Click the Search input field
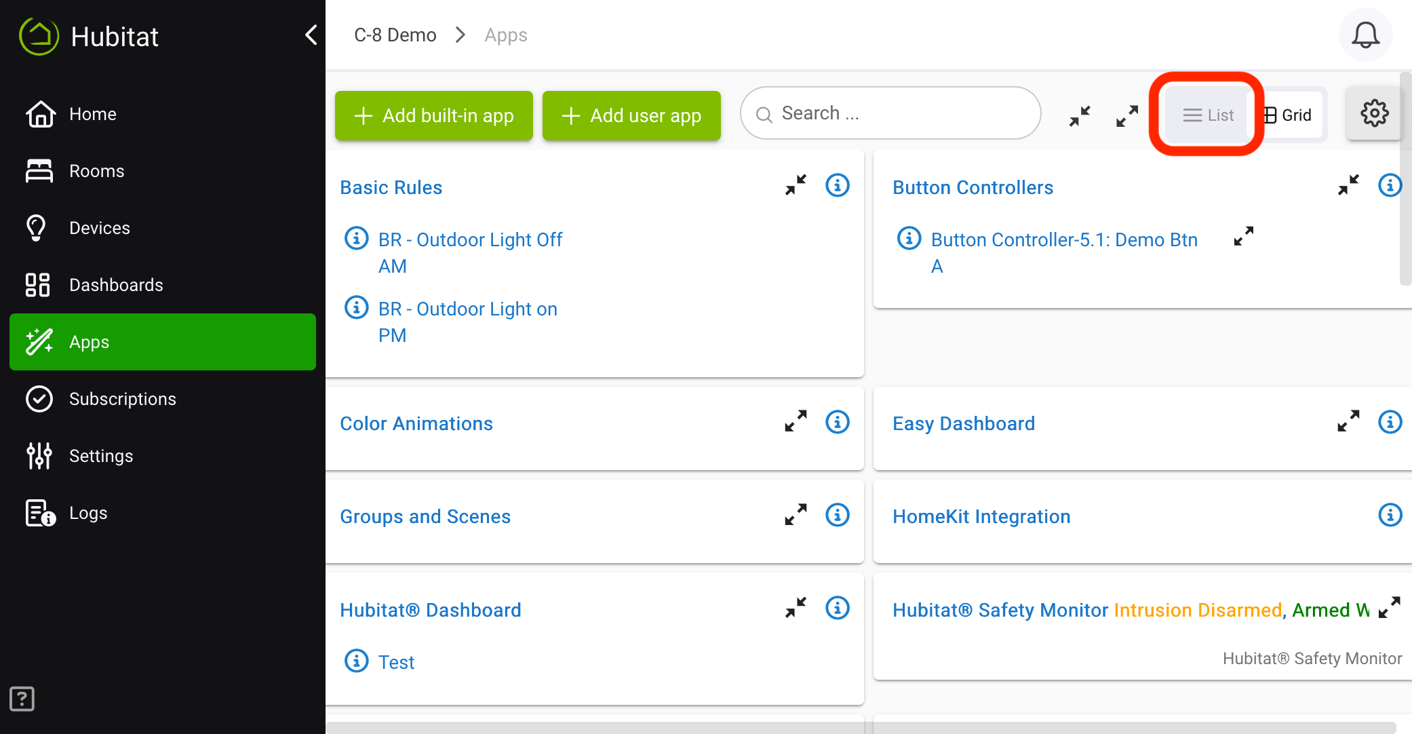The image size is (1412, 734). click(892, 113)
